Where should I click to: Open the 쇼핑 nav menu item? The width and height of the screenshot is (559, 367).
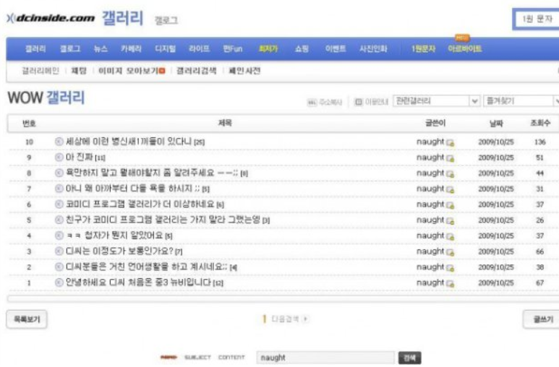(x=302, y=49)
